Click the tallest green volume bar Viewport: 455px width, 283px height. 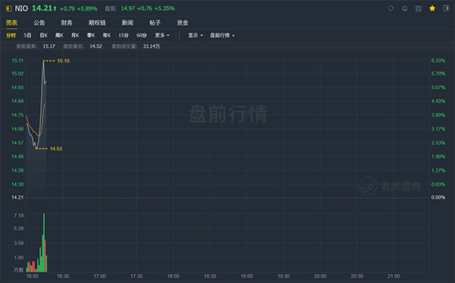point(44,243)
